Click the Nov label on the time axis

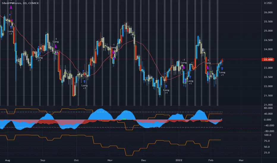[x=110, y=160]
